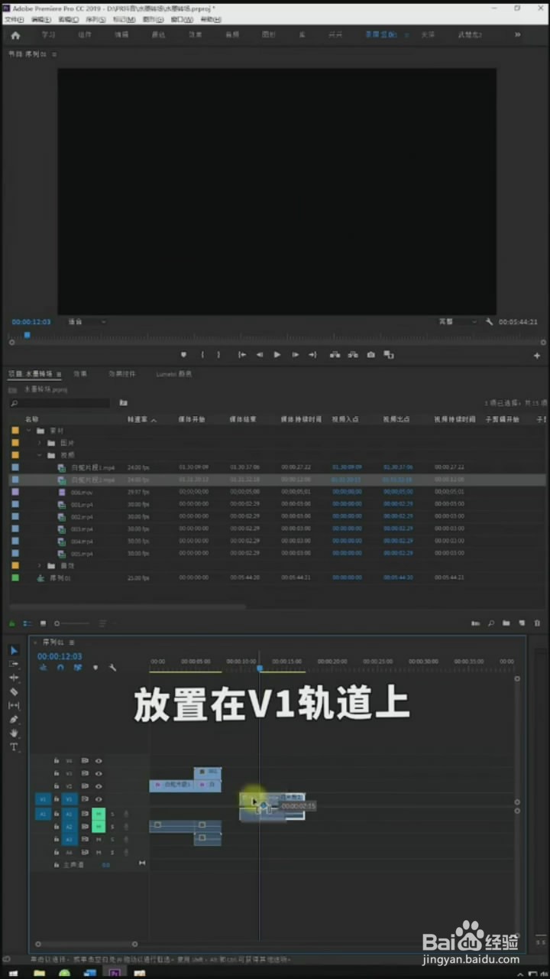
Task: Toggle V1 track output eye icon
Action: pos(99,798)
